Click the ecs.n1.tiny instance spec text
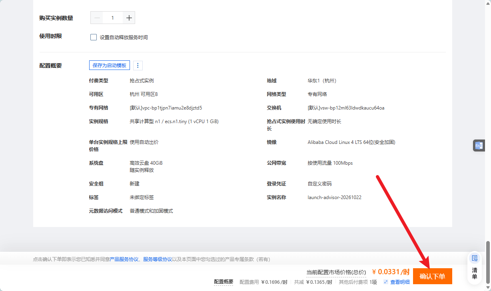This screenshot has height=291, width=491. click(x=174, y=122)
